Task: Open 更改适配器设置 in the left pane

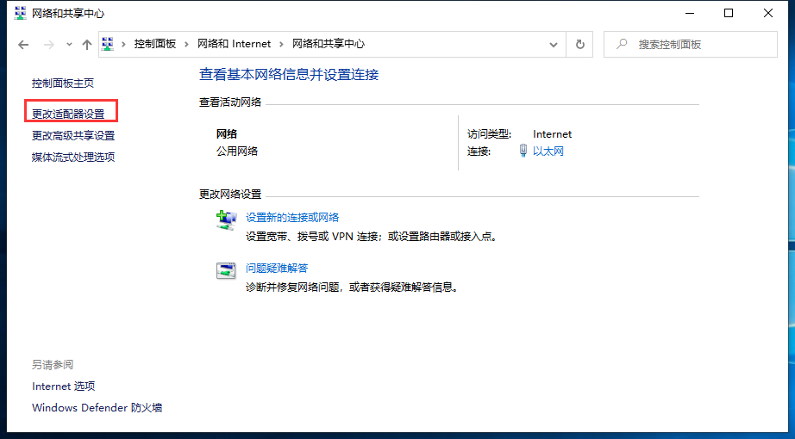Action: point(68,114)
